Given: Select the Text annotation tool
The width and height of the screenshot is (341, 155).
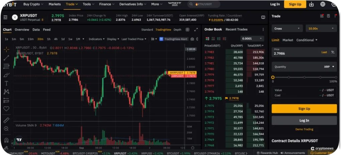Looking at the screenshot, I should point(6,83).
